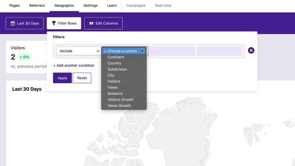
Task: Open the Edit Columns menu
Action: 103,24
